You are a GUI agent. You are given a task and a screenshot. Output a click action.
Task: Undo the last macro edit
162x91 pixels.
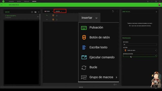pos(113,11)
